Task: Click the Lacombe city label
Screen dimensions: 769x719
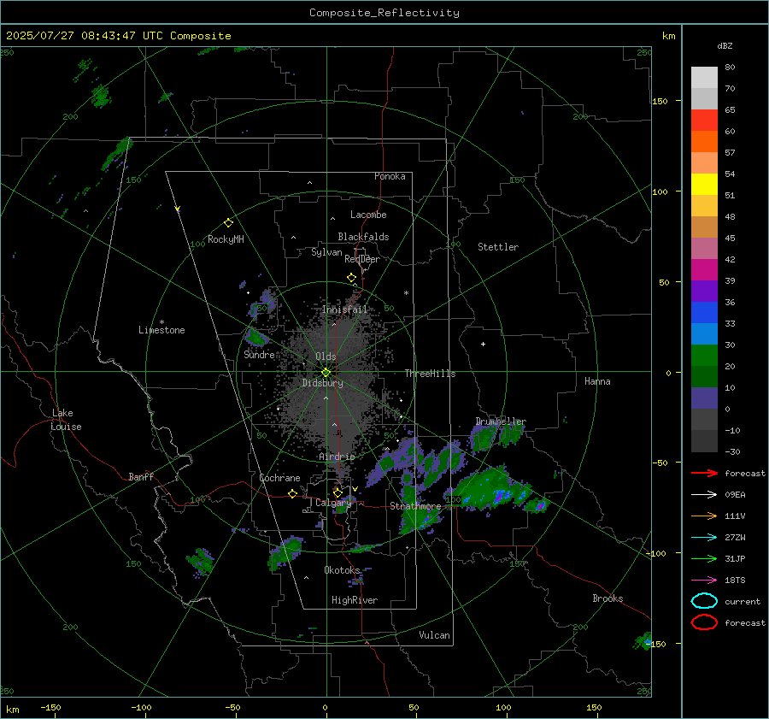Action: pos(368,215)
